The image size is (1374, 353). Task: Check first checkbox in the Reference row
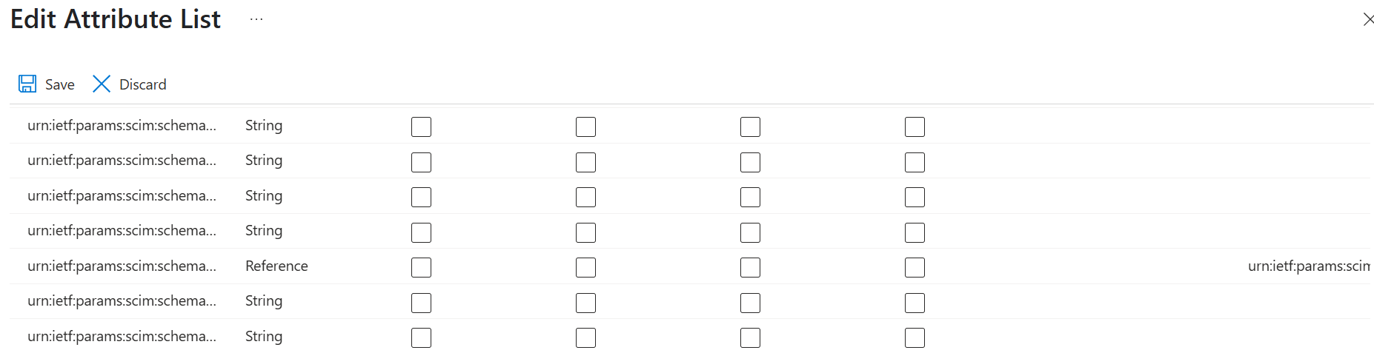(x=421, y=267)
